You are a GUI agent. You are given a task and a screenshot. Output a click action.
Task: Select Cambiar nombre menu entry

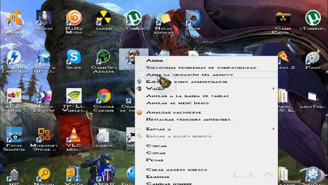click(169, 183)
